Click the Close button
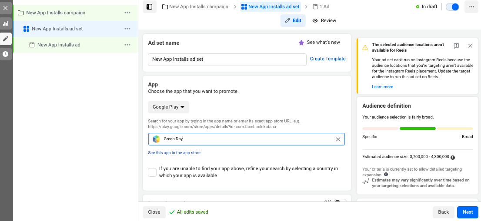The image size is (481, 221). (154, 212)
